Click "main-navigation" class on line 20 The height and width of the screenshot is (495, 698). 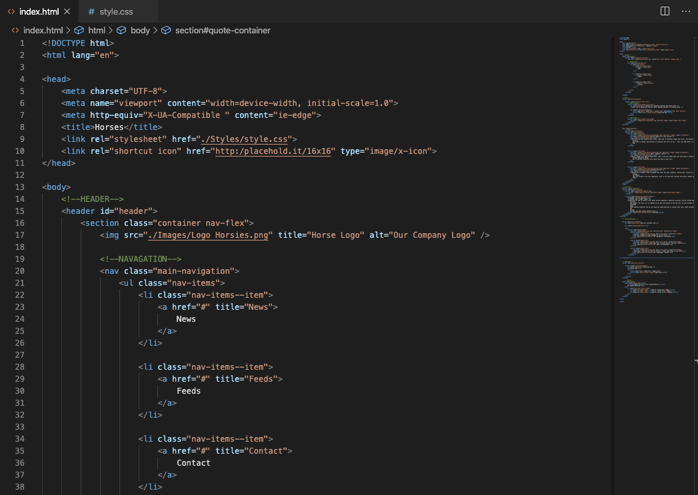193,271
